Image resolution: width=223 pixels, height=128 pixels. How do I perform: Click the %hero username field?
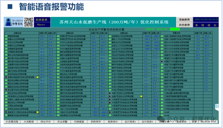pyautogui.click(x=42, y=24)
